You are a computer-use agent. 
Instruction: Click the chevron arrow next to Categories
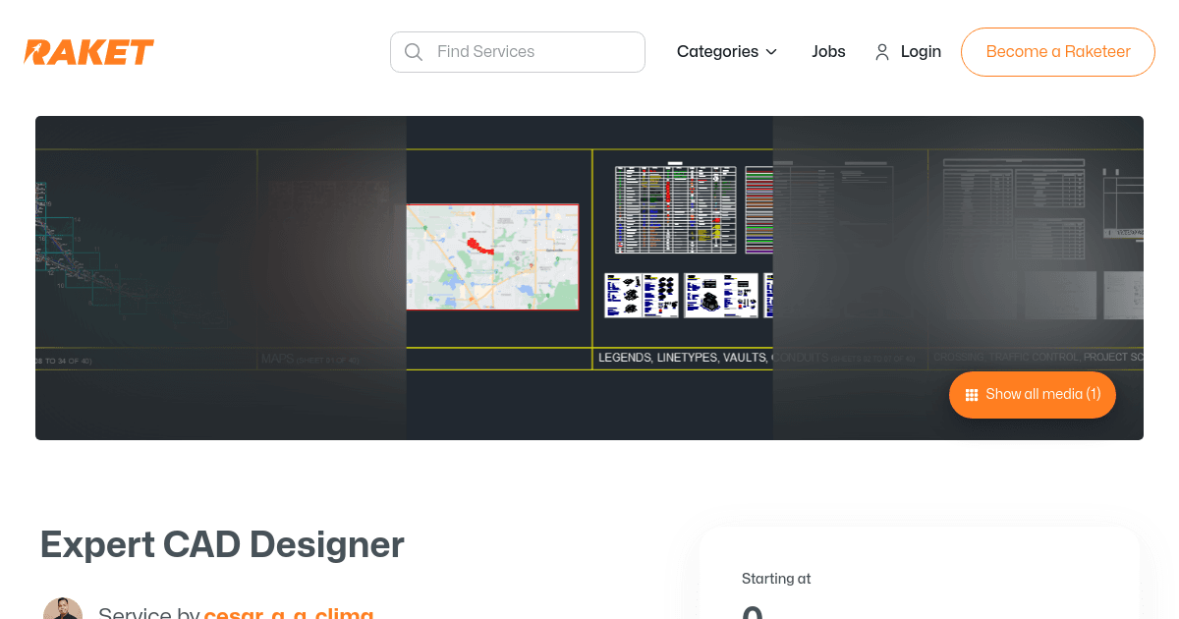(772, 52)
